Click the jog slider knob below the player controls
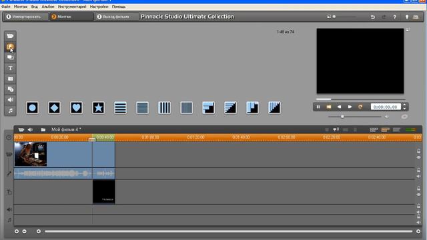The width and height of the screenshot is (427, 240). 342,117
